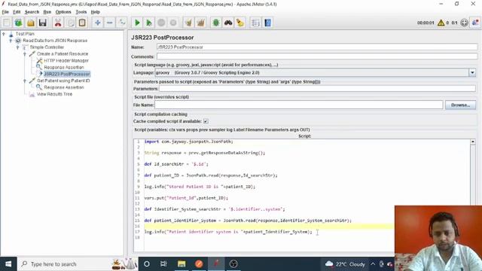
Task: Open the Language dropdown arrow
Action: click(x=472, y=73)
